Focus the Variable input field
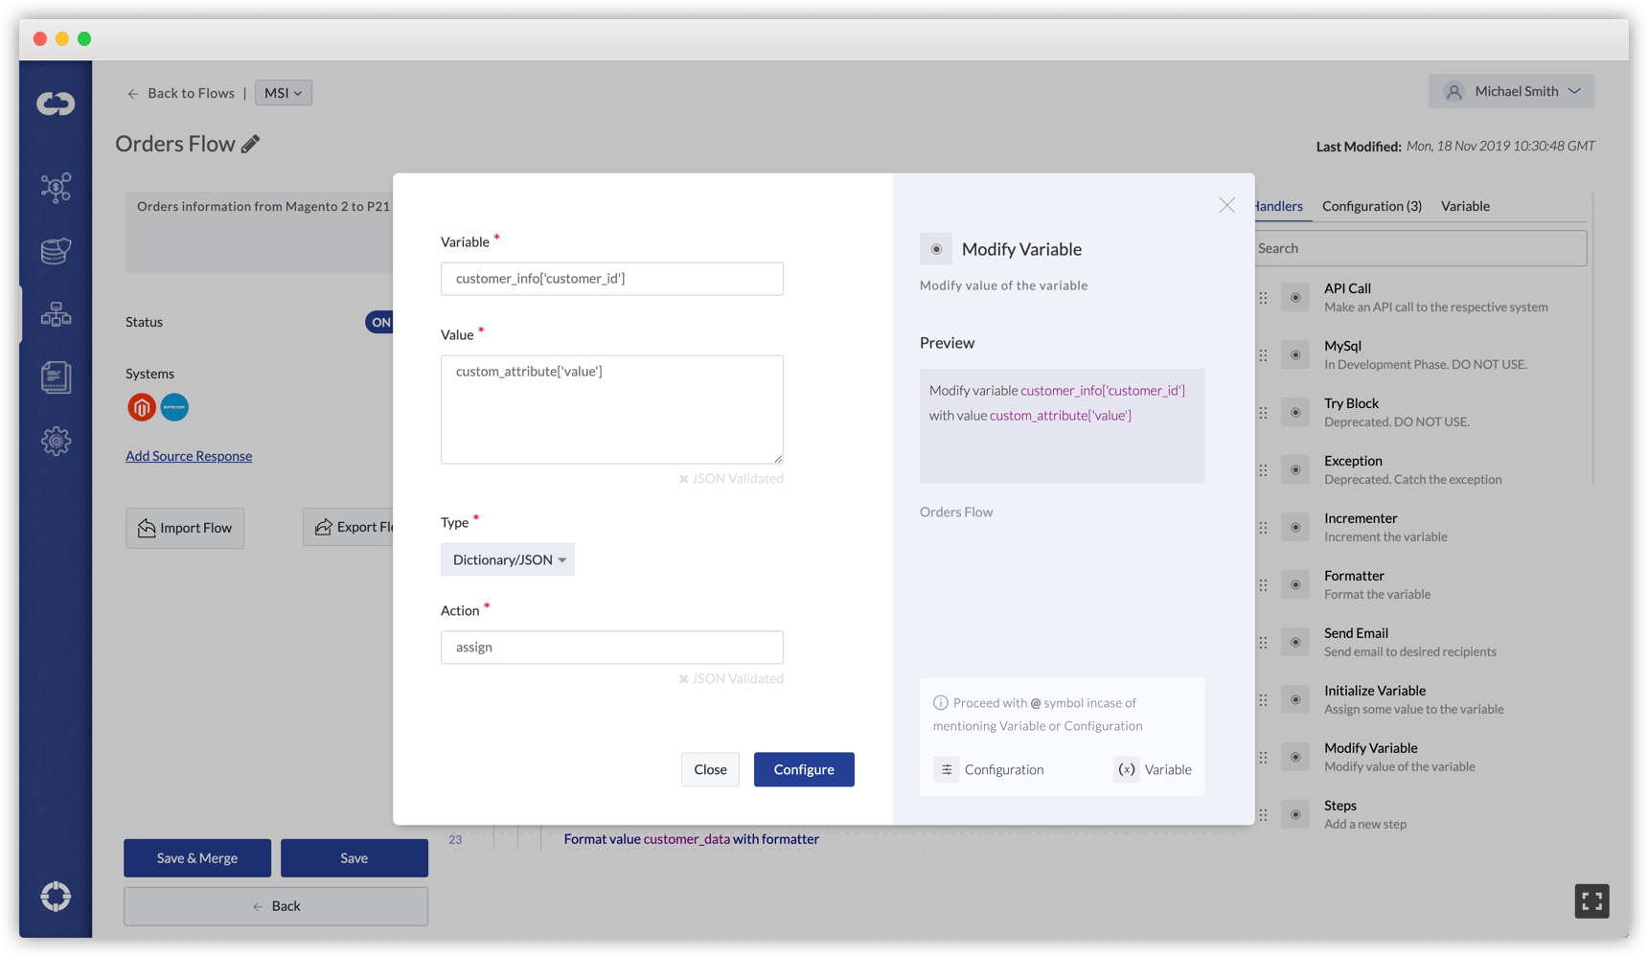Image resolution: width=1648 pixels, height=957 pixels. click(x=612, y=279)
